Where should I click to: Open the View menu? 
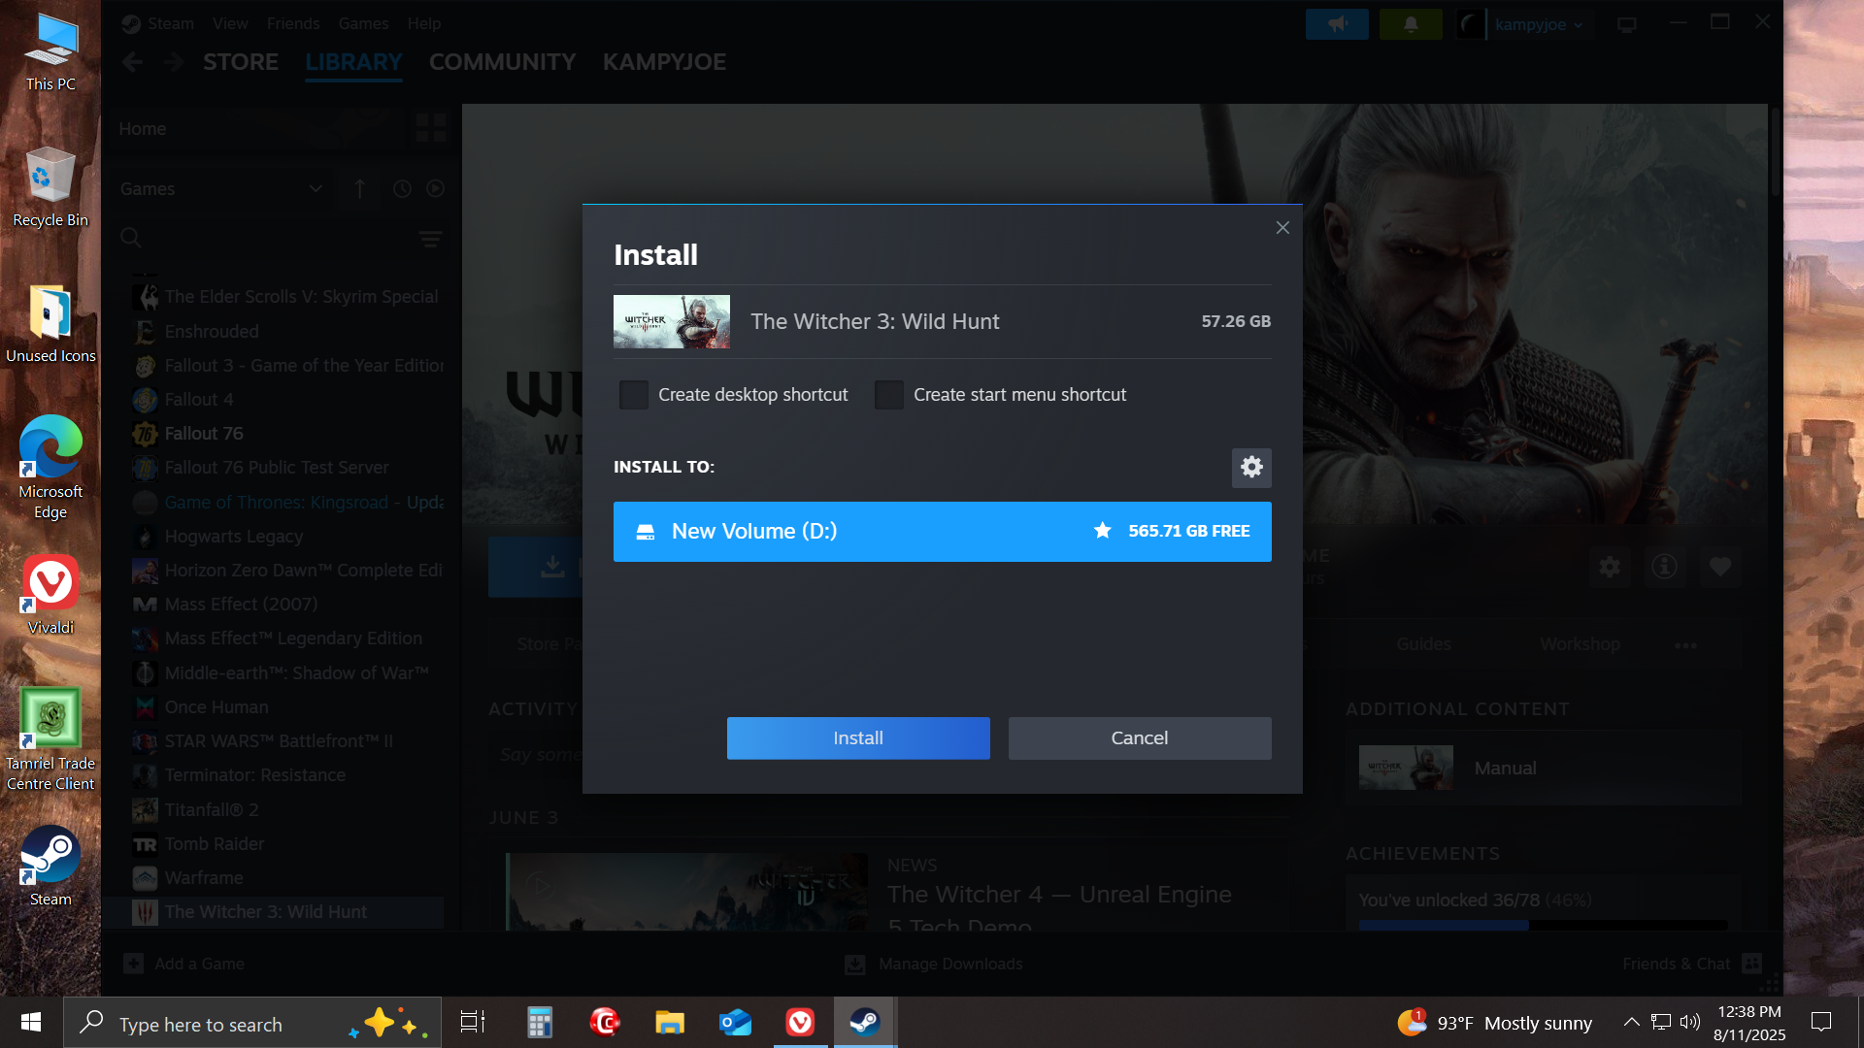pyautogui.click(x=230, y=23)
